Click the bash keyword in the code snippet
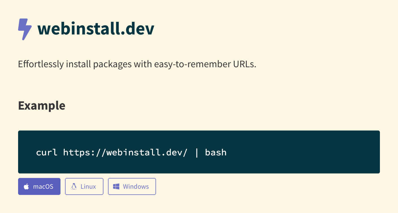Viewport: 398px width, 213px height. point(216,152)
